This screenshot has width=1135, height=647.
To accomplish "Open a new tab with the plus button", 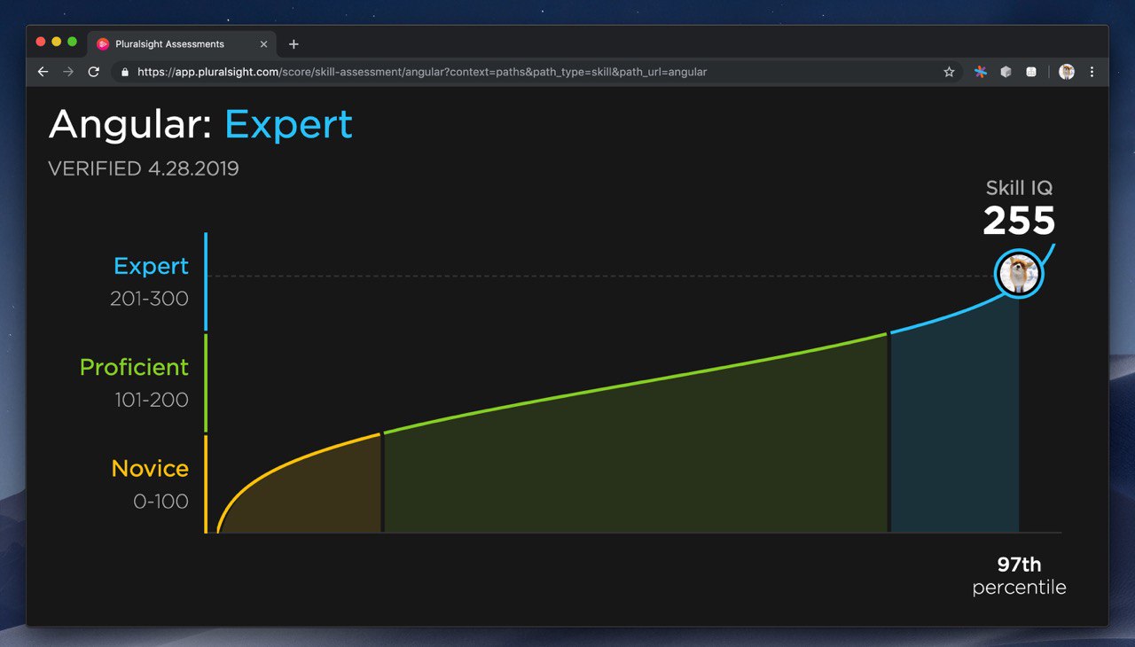I will 294,44.
